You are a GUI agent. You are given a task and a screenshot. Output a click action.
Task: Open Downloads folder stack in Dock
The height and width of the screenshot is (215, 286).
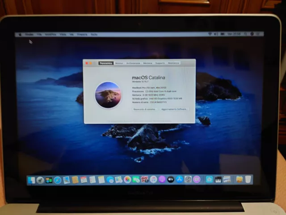[240, 180]
